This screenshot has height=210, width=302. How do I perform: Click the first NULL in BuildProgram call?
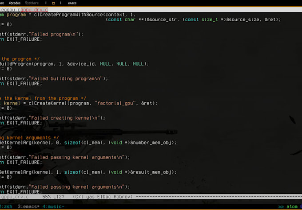(x=105, y=64)
